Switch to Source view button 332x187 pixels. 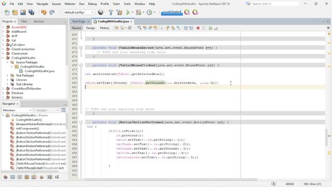(x=76, y=28)
